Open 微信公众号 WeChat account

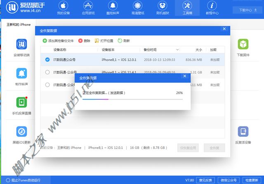point(229,180)
